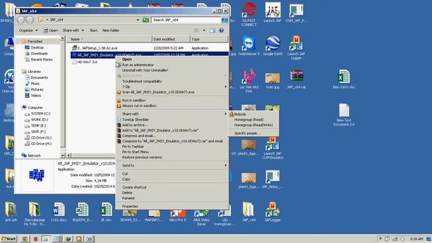This screenshot has width=432, height=243.
Task: Select 2. JAFSetup_1.98.62.exe file row
Action: pos(149,48)
